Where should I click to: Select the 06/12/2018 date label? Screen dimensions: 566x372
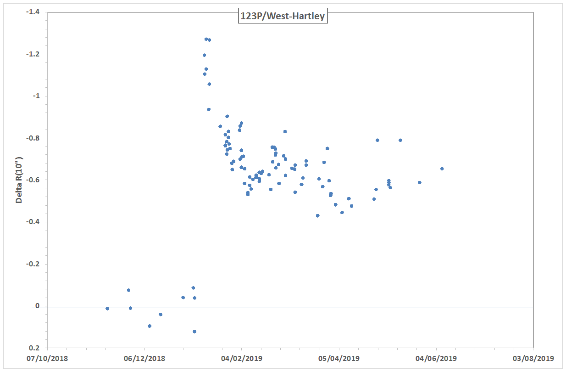click(144, 358)
